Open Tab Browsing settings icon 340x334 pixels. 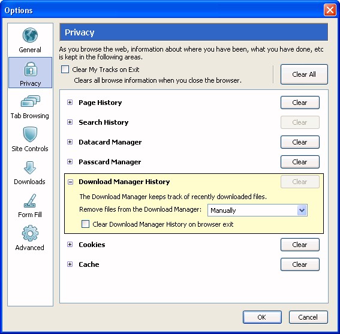(31, 101)
